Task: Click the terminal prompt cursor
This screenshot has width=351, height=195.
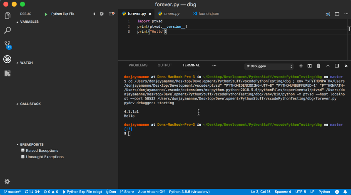Action: [x=129, y=134]
